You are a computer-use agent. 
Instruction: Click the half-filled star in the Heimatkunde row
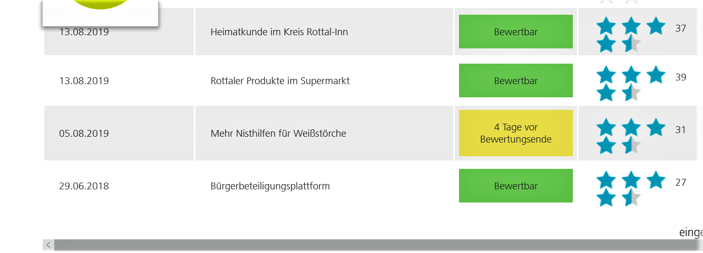pyautogui.click(x=631, y=44)
